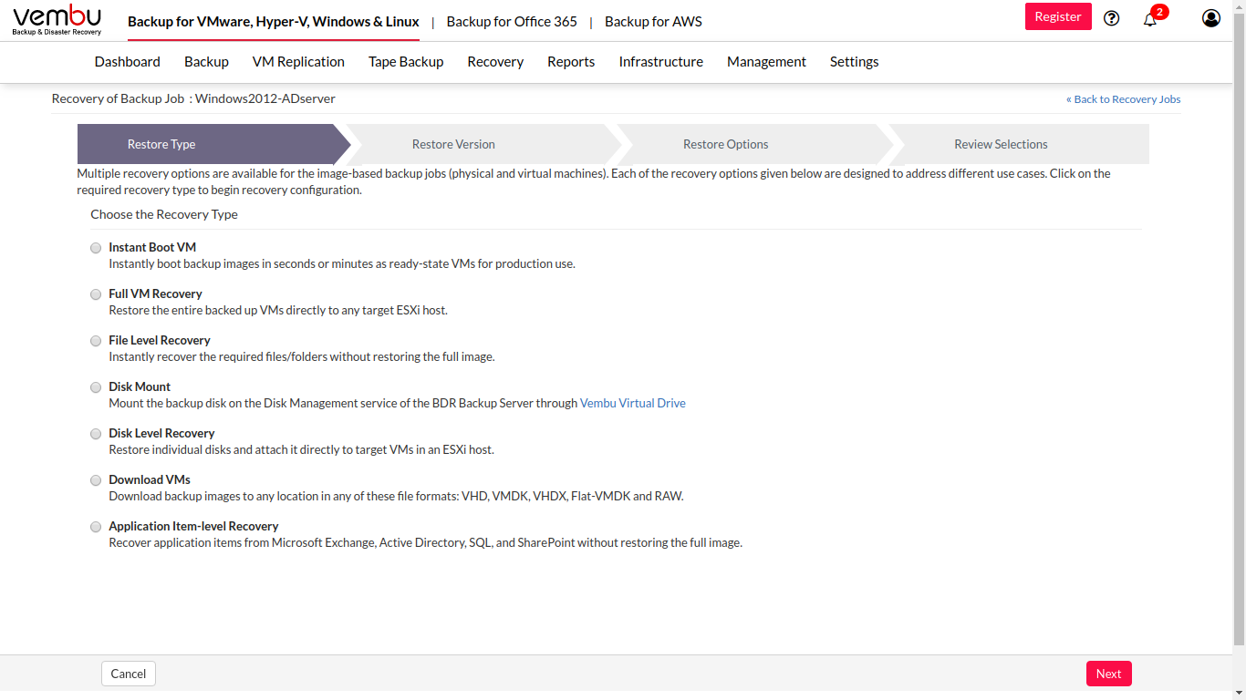Go to VM Replication menu
This screenshot has width=1246, height=700.
(x=298, y=62)
